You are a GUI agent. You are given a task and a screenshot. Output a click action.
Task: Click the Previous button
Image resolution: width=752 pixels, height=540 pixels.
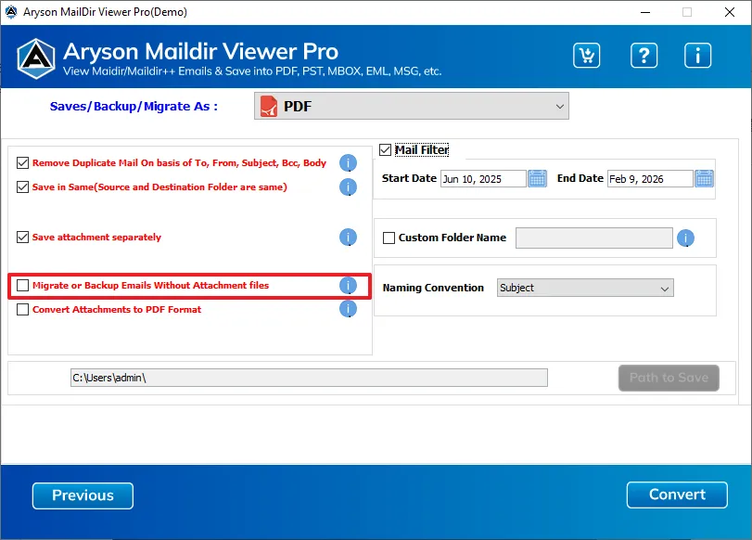83,495
